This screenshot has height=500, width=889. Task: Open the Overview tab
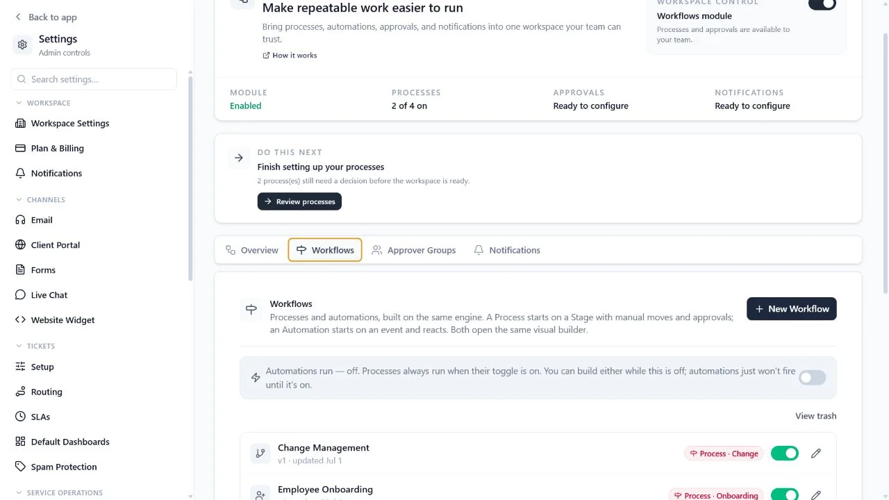tap(251, 250)
